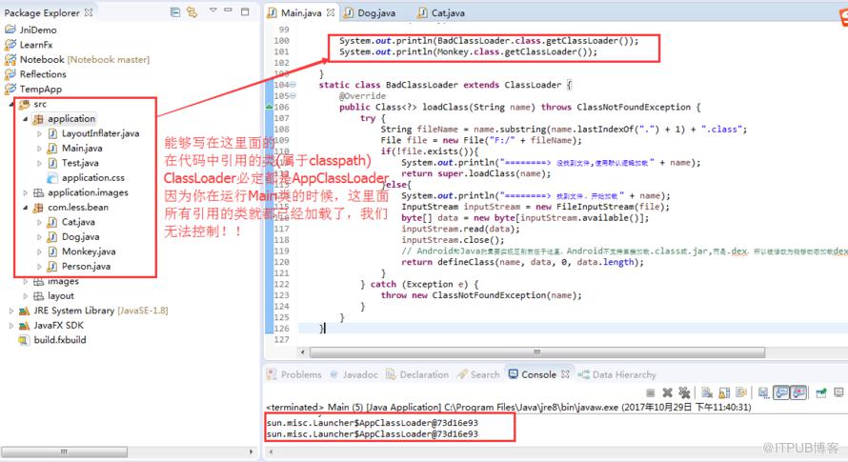Minimize the Package Explorer view
Viewport: 848px width, 462px height.
coord(229,10)
